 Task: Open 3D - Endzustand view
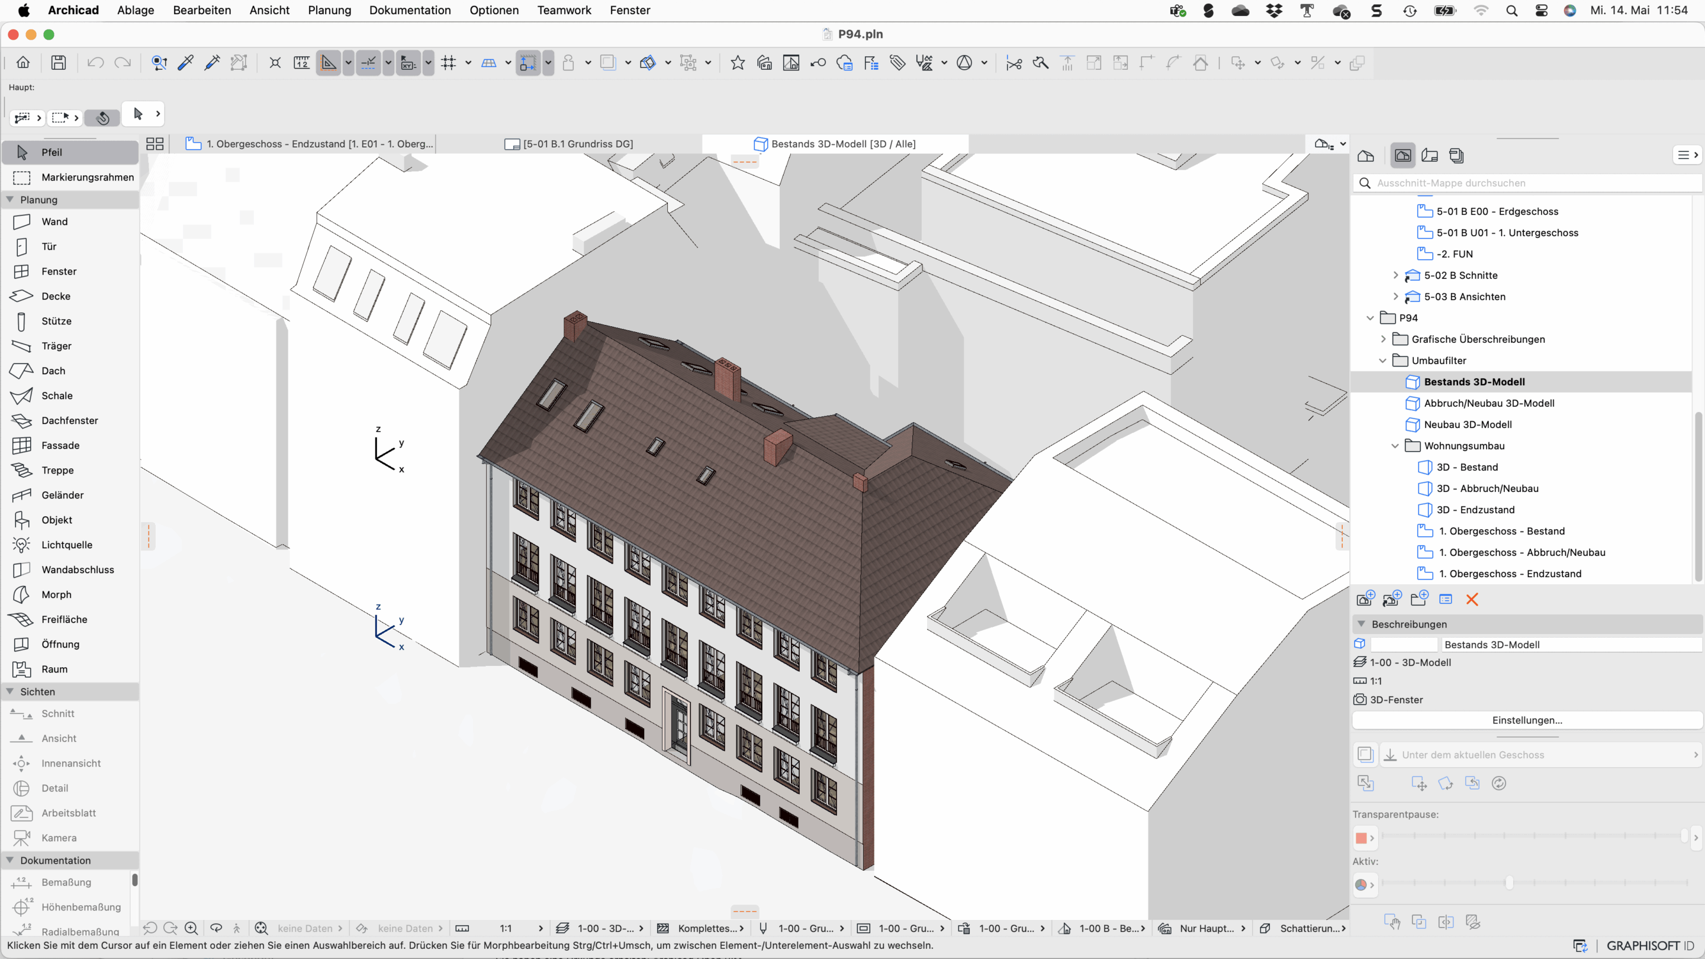1475,510
